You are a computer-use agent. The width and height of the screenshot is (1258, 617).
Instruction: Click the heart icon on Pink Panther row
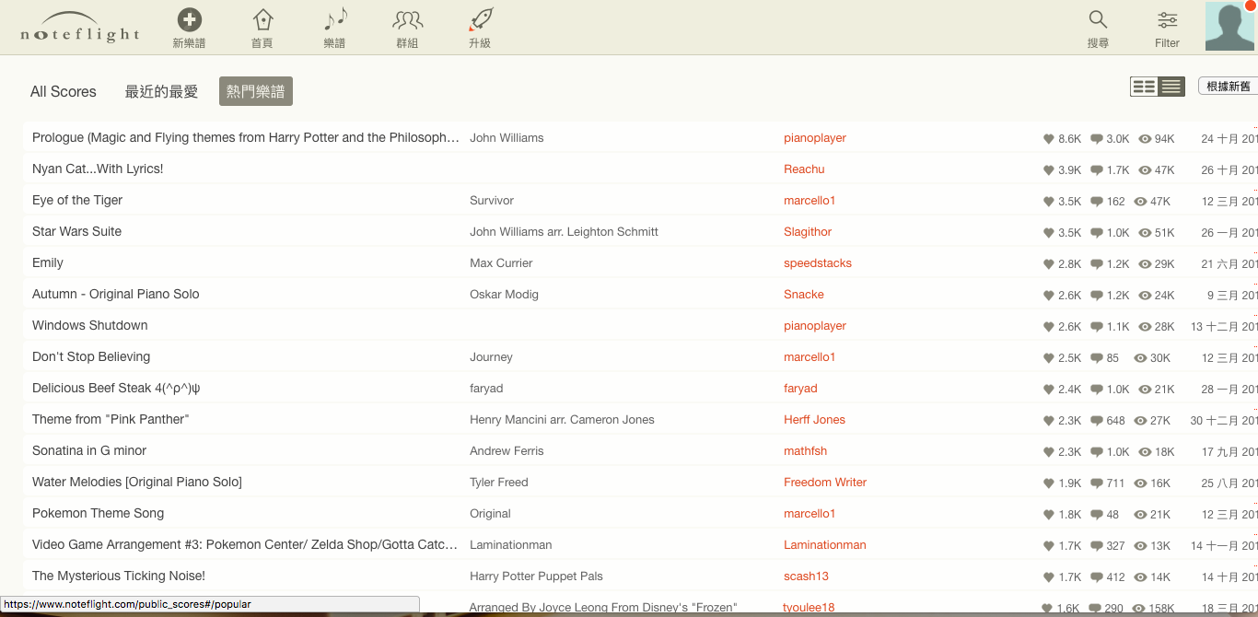click(x=1048, y=421)
